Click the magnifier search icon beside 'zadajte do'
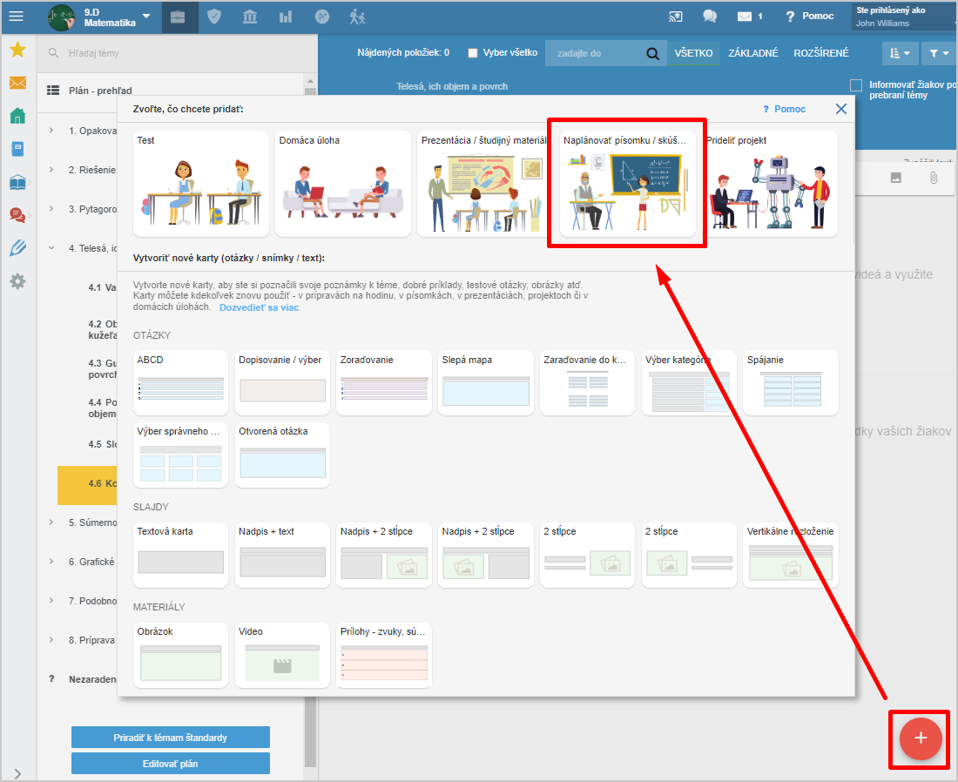Viewport: 958px width, 782px height. click(x=652, y=54)
